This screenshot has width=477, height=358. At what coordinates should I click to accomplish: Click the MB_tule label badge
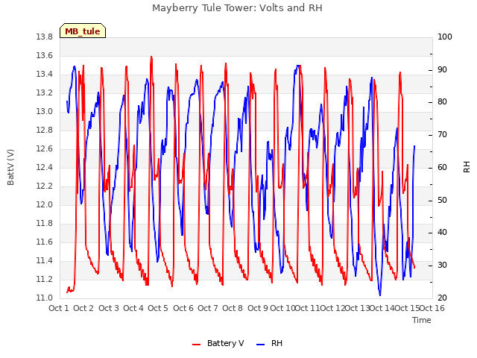(83, 31)
